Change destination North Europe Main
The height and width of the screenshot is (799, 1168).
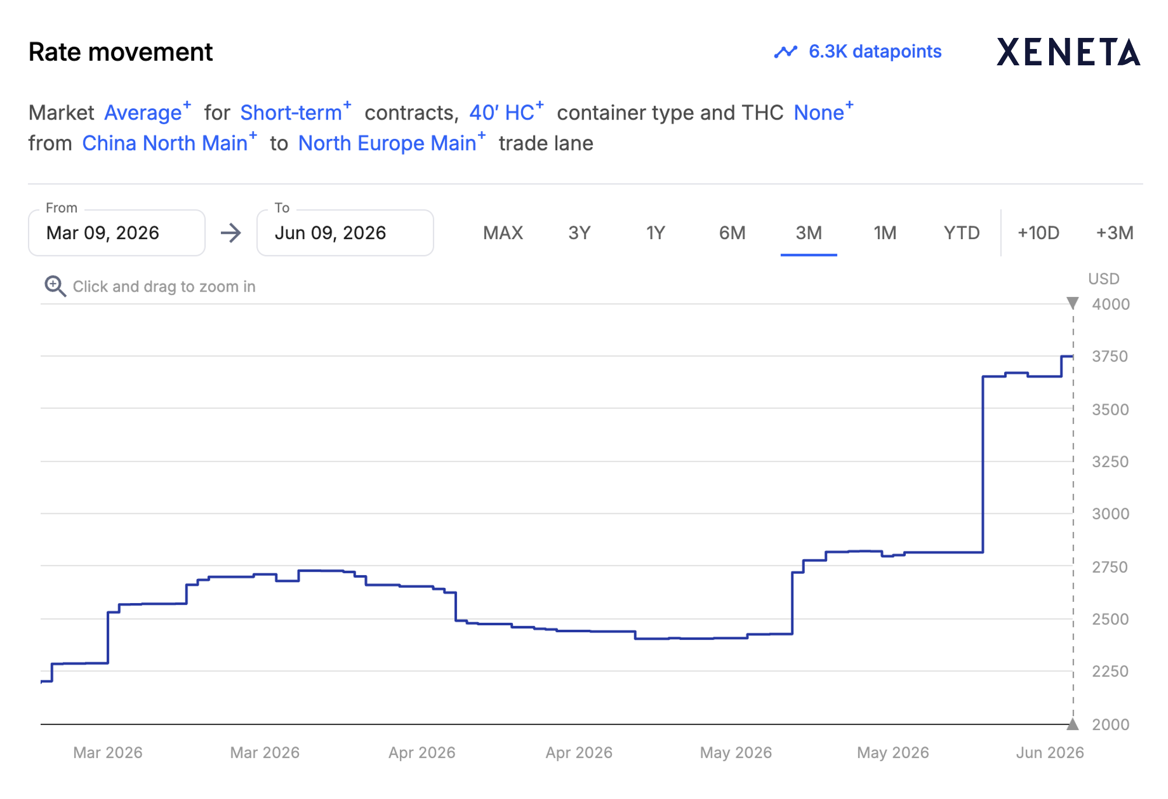(392, 143)
